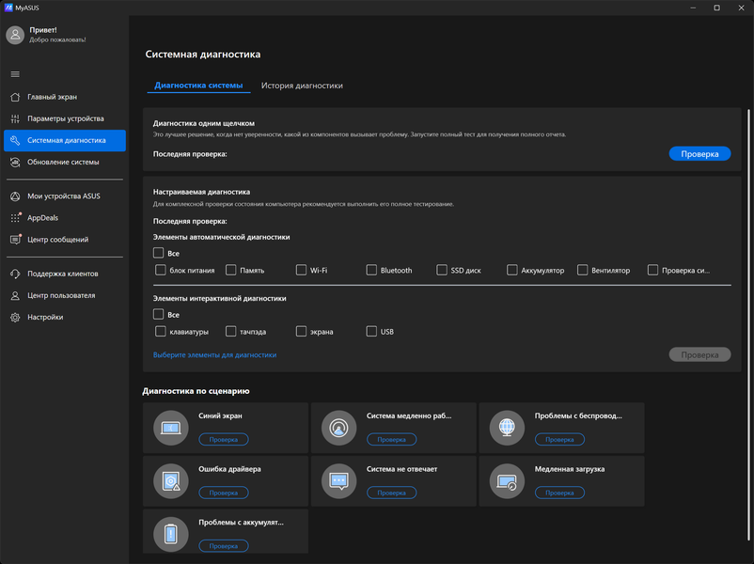Click the Главный экран home icon
Viewport: 754px width, 564px height.
[15, 97]
